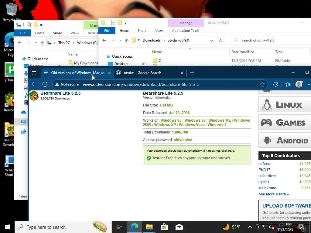Image resolution: width=311 pixels, height=233 pixels.
Task: Show hidden system tray icons
Action: pos(250,227)
